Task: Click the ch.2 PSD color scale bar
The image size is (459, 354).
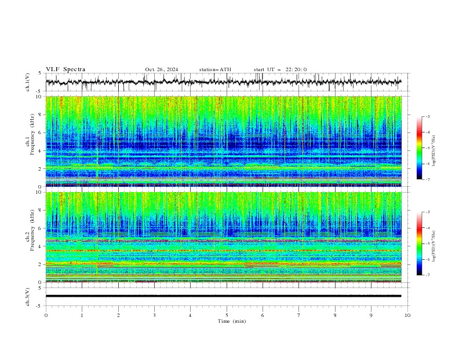Action: click(x=419, y=244)
